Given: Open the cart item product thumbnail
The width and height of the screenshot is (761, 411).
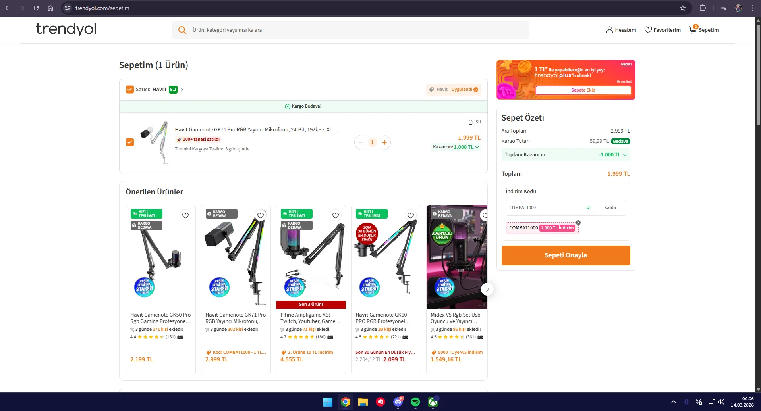Looking at the screenshot, I should (x=155, y=142).
